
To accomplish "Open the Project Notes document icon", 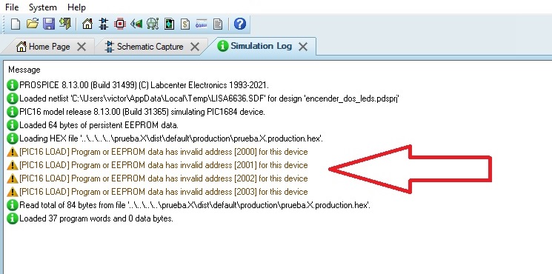I will 218,24.
